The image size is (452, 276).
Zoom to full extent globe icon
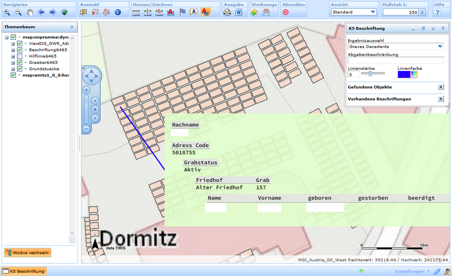click(64, 12)
